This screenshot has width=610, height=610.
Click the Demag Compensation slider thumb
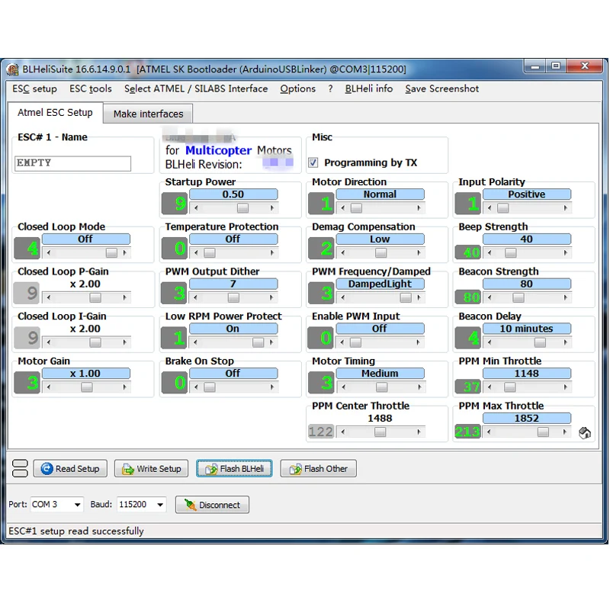tap(380, 253)
